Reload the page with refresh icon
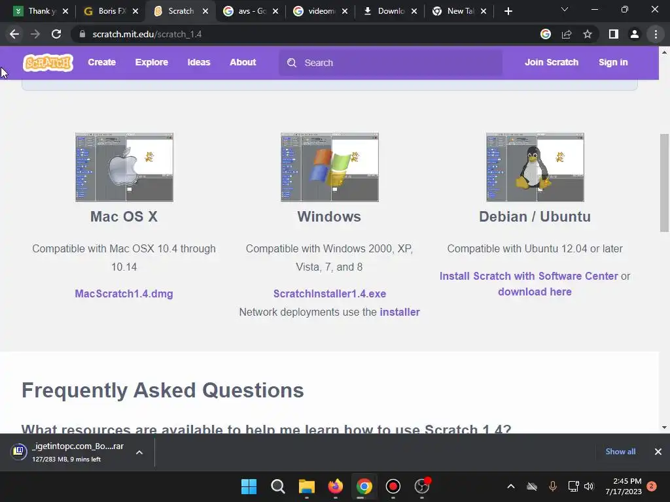Screen dimensions: 670x502 pos(56,34)
